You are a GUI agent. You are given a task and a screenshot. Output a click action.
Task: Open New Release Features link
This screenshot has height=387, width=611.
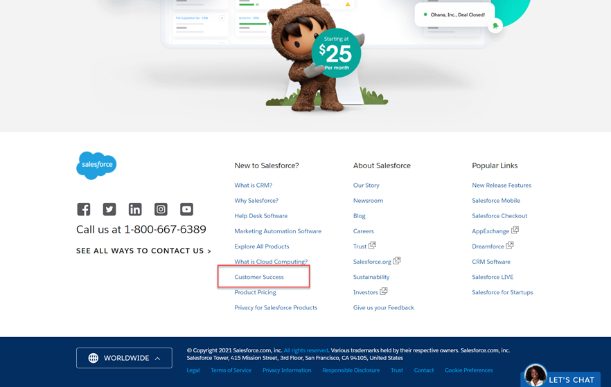502,186
